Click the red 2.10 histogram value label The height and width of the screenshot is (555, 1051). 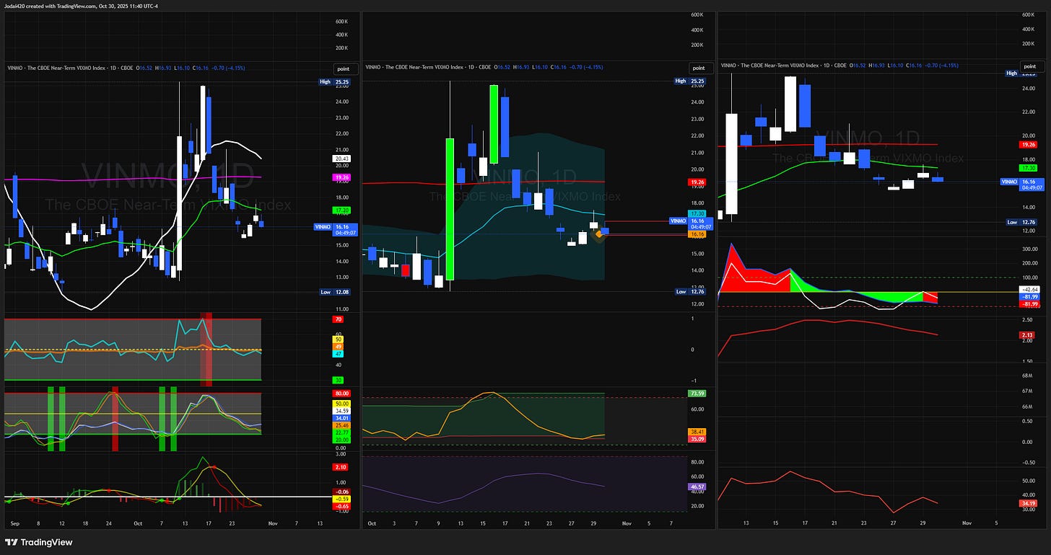(341, 467)
